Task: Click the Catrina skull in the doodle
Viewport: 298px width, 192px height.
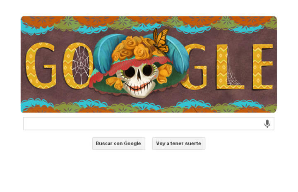Action: click(x=137, y=81)
